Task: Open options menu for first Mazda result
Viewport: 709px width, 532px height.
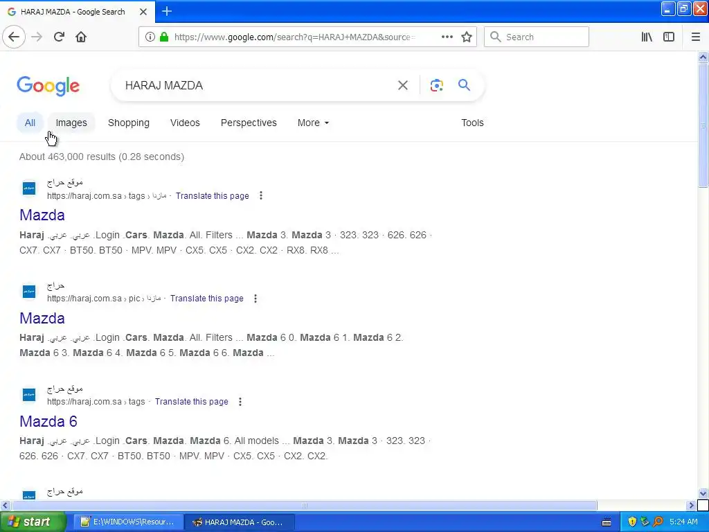Action: pyautogui.click(x=261, y=196)
